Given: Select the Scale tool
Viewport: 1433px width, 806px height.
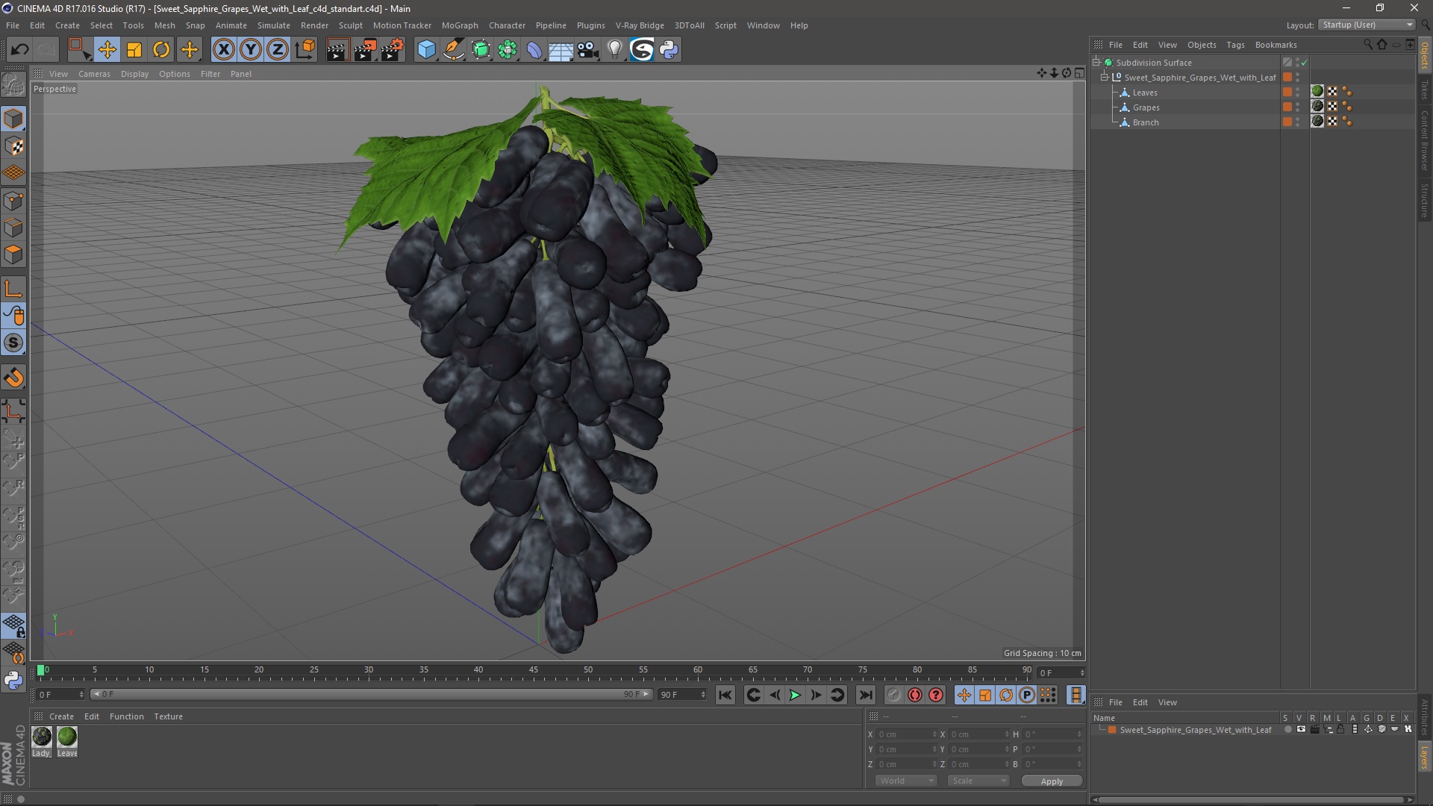Looking at the screenshot, I should [134, 50].
